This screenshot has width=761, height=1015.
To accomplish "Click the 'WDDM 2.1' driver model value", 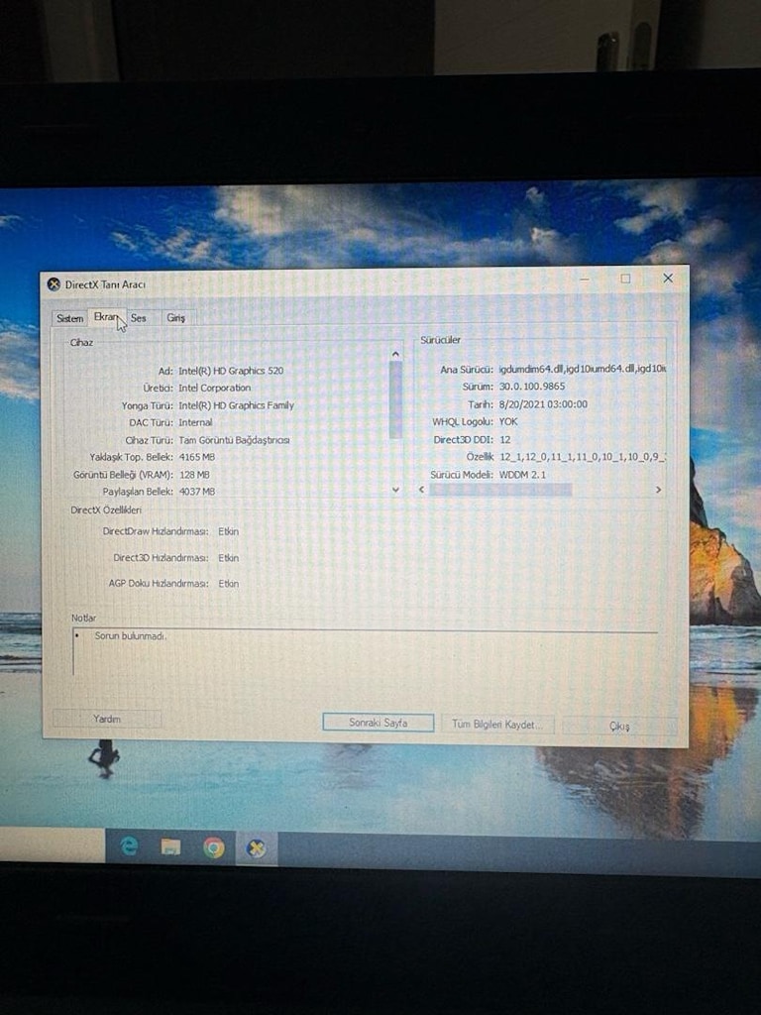I will click(522, 475).
